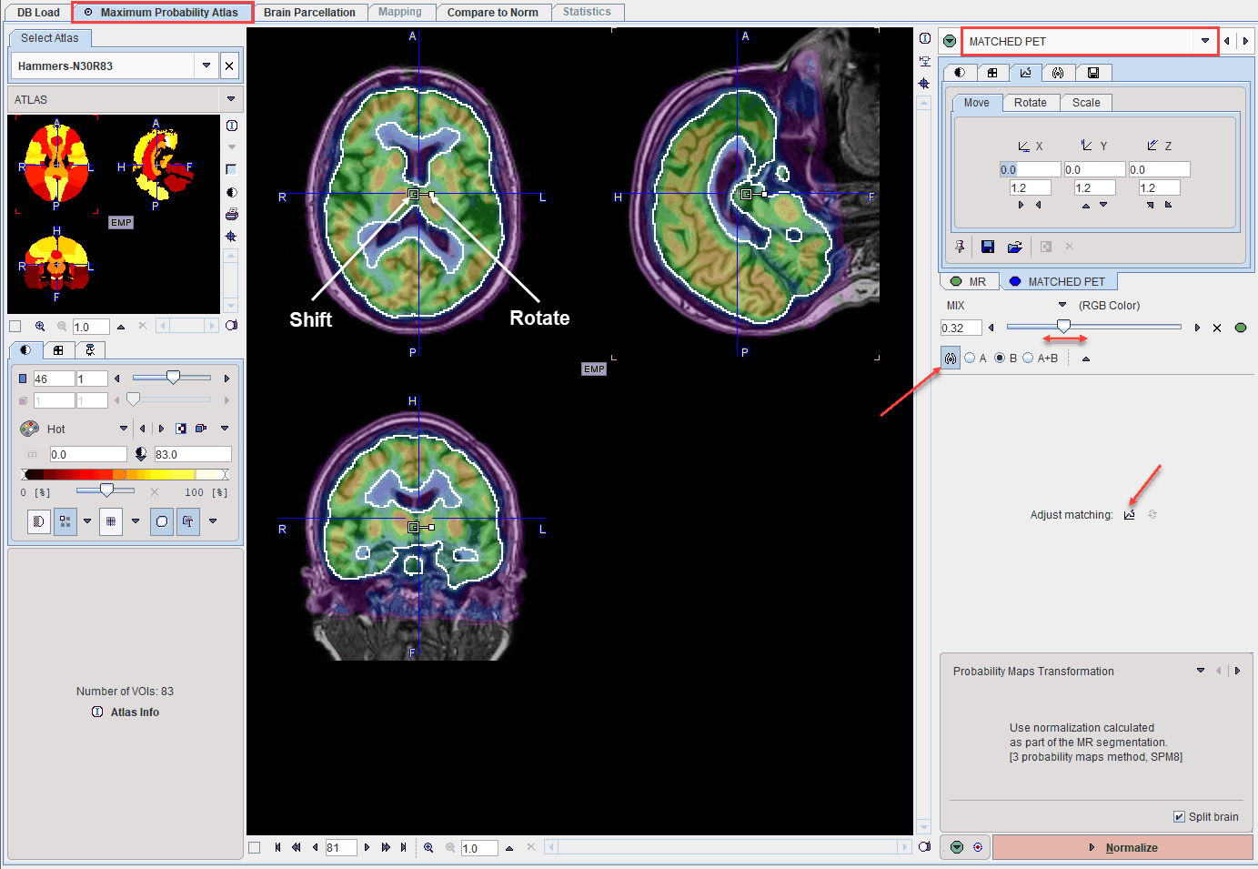The width and height of the screenshot is (1258, 869).
Task: Toggle the green MR visibility indicator by mix slider
Action: click(1241, 328)
